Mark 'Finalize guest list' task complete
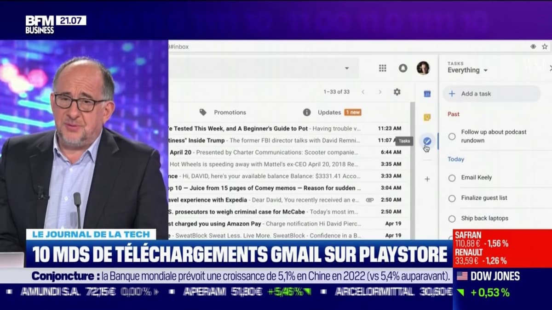This screenshot has width=552, height=310. pyautogui.click(x=452, y=198)
